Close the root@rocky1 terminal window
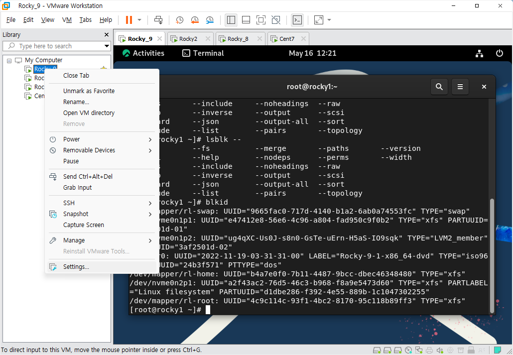 pyautogui.click(x=484, y=87)
